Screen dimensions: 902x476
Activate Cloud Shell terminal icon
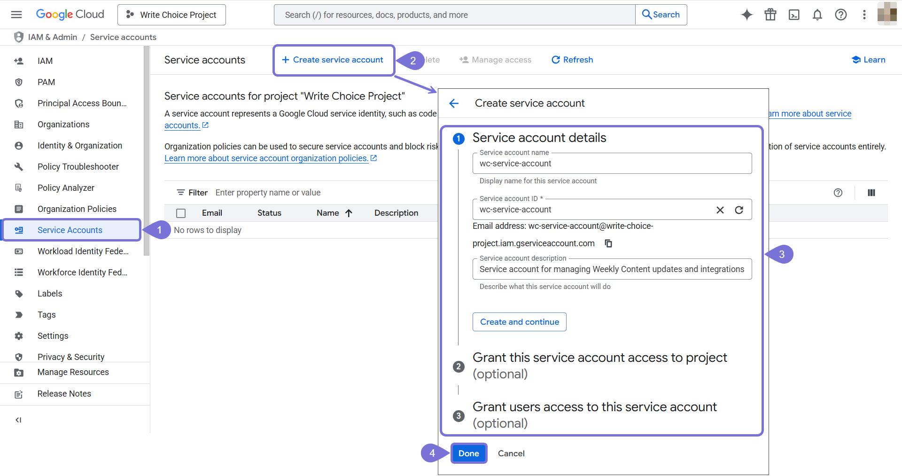click(794, 15)
